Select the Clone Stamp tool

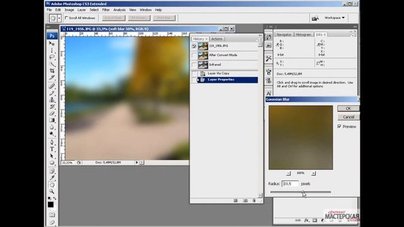point(52,100)
